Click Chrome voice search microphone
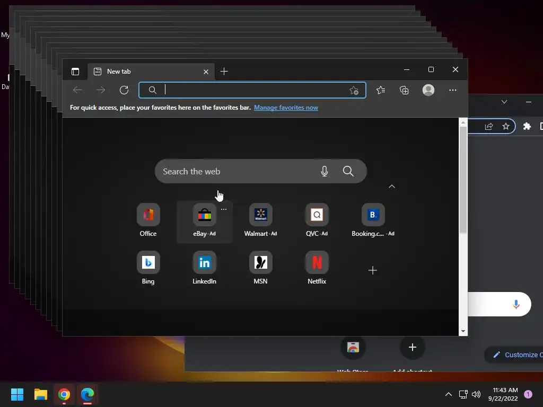The image size is (543, 407). coord(516,304)
